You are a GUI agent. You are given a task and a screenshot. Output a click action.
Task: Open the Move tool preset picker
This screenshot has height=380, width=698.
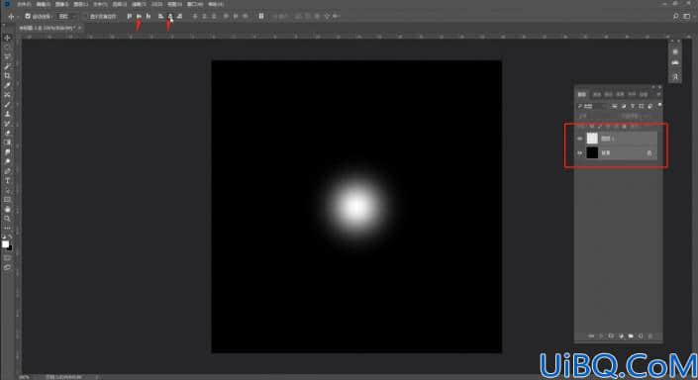12,16
